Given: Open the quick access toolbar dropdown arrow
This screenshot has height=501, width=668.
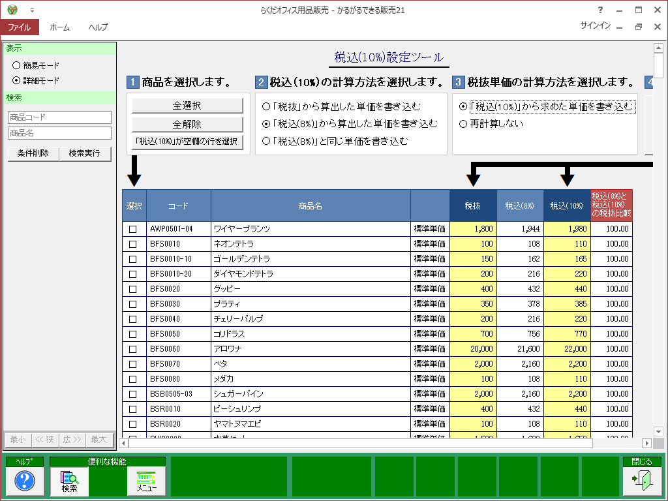Looking at the screenshot, I should (32, 10).
